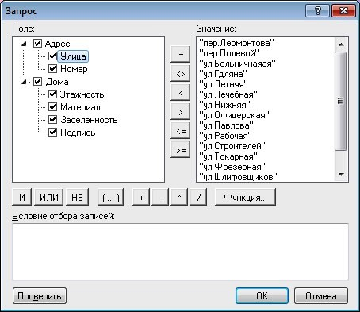Select value "ул.Офицерская"
360x312 pixels.
pyautogui.click(x=234, y=115)
